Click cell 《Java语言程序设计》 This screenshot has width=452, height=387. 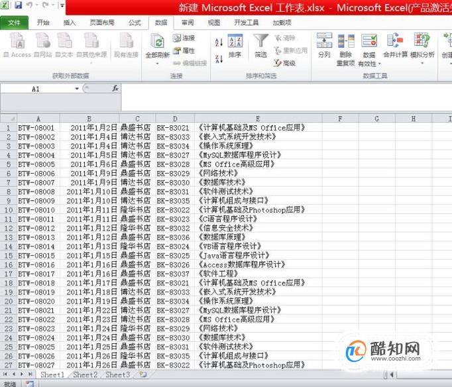(x=258, y=256)
